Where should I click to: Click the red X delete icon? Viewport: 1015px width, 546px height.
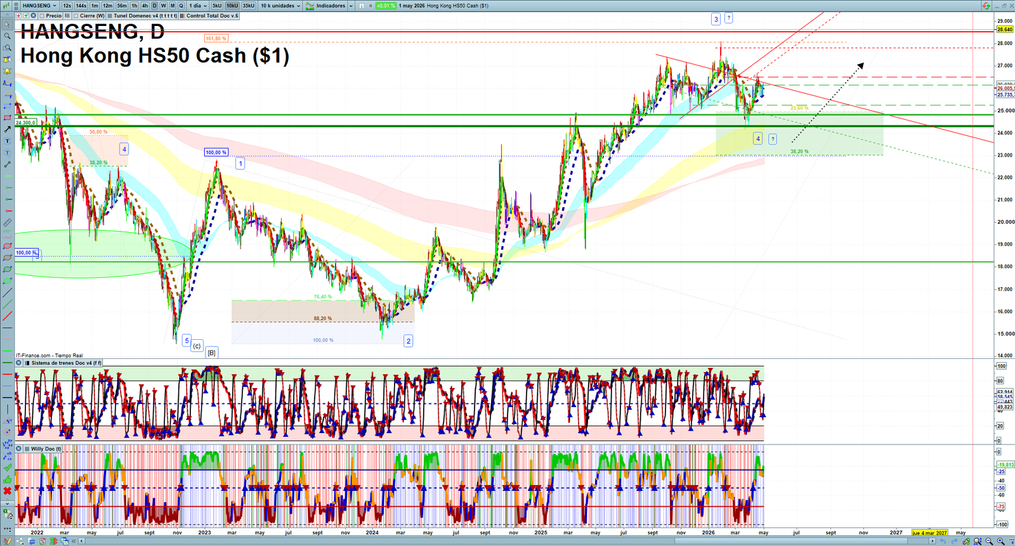(8, 491)
